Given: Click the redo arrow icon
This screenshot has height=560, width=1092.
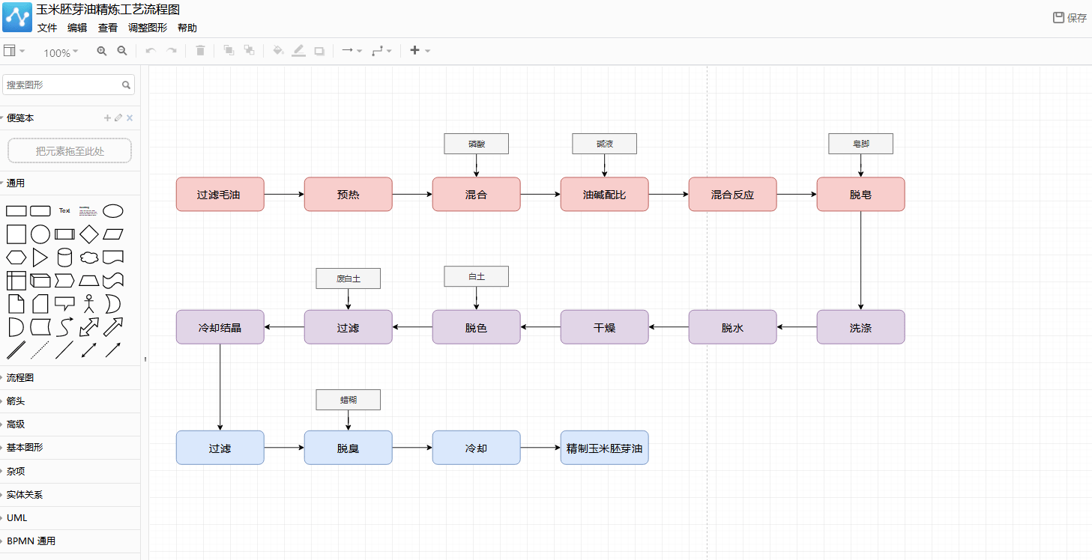Looking at the screenshot, I should click(172, 51).
